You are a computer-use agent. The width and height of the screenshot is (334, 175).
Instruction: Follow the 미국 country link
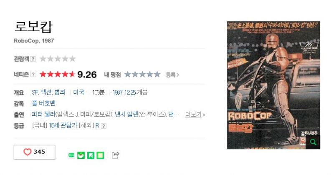click(x=78, y=92)
